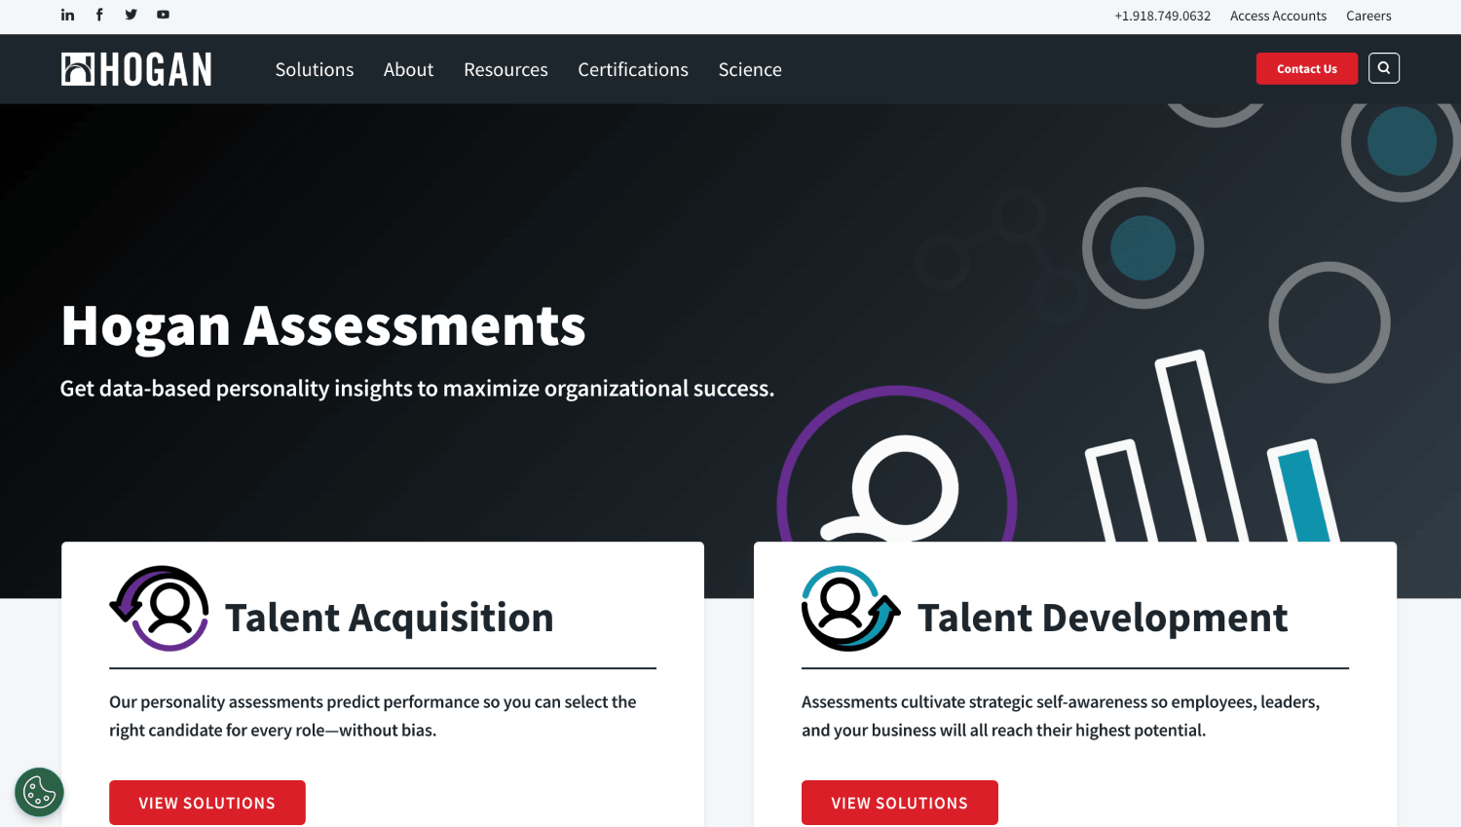1461x827 pixels.
Task: Open the Twitter profile icon
Action: [x=131, y=15]
